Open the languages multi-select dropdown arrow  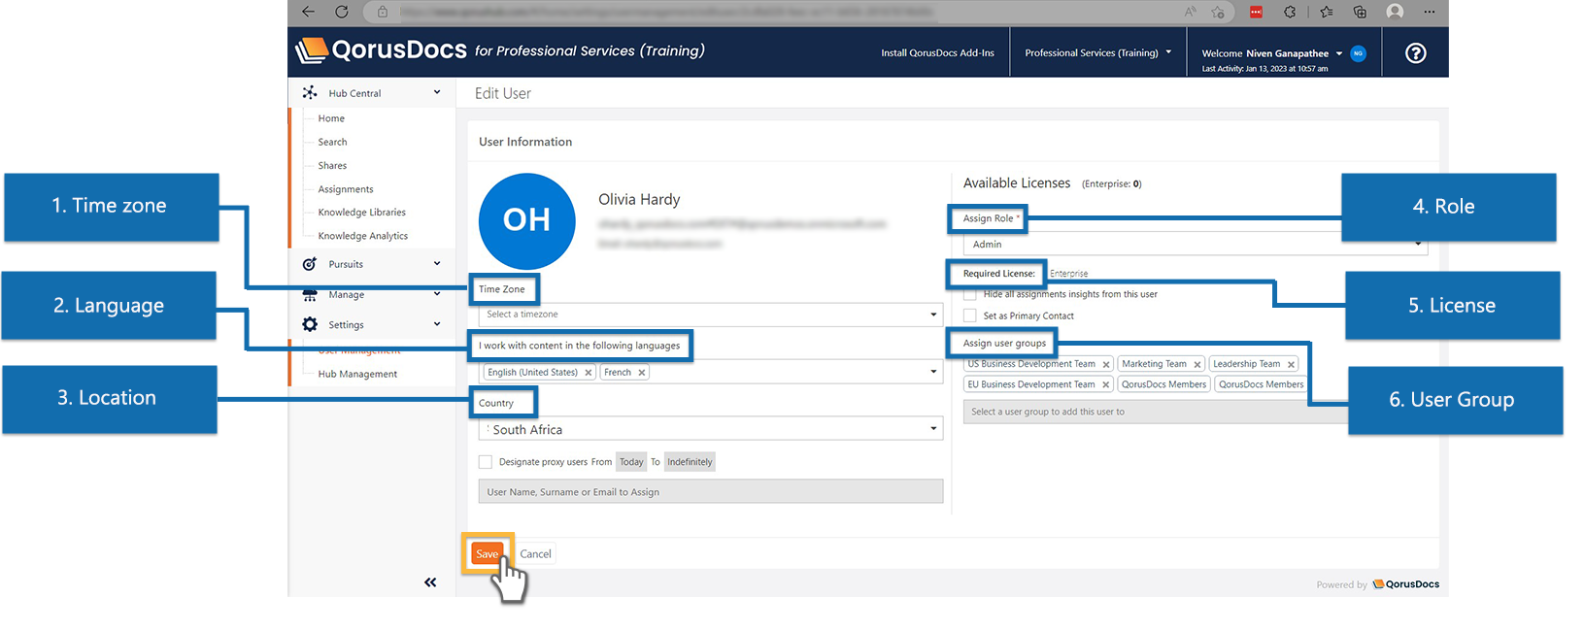point(934,372)
